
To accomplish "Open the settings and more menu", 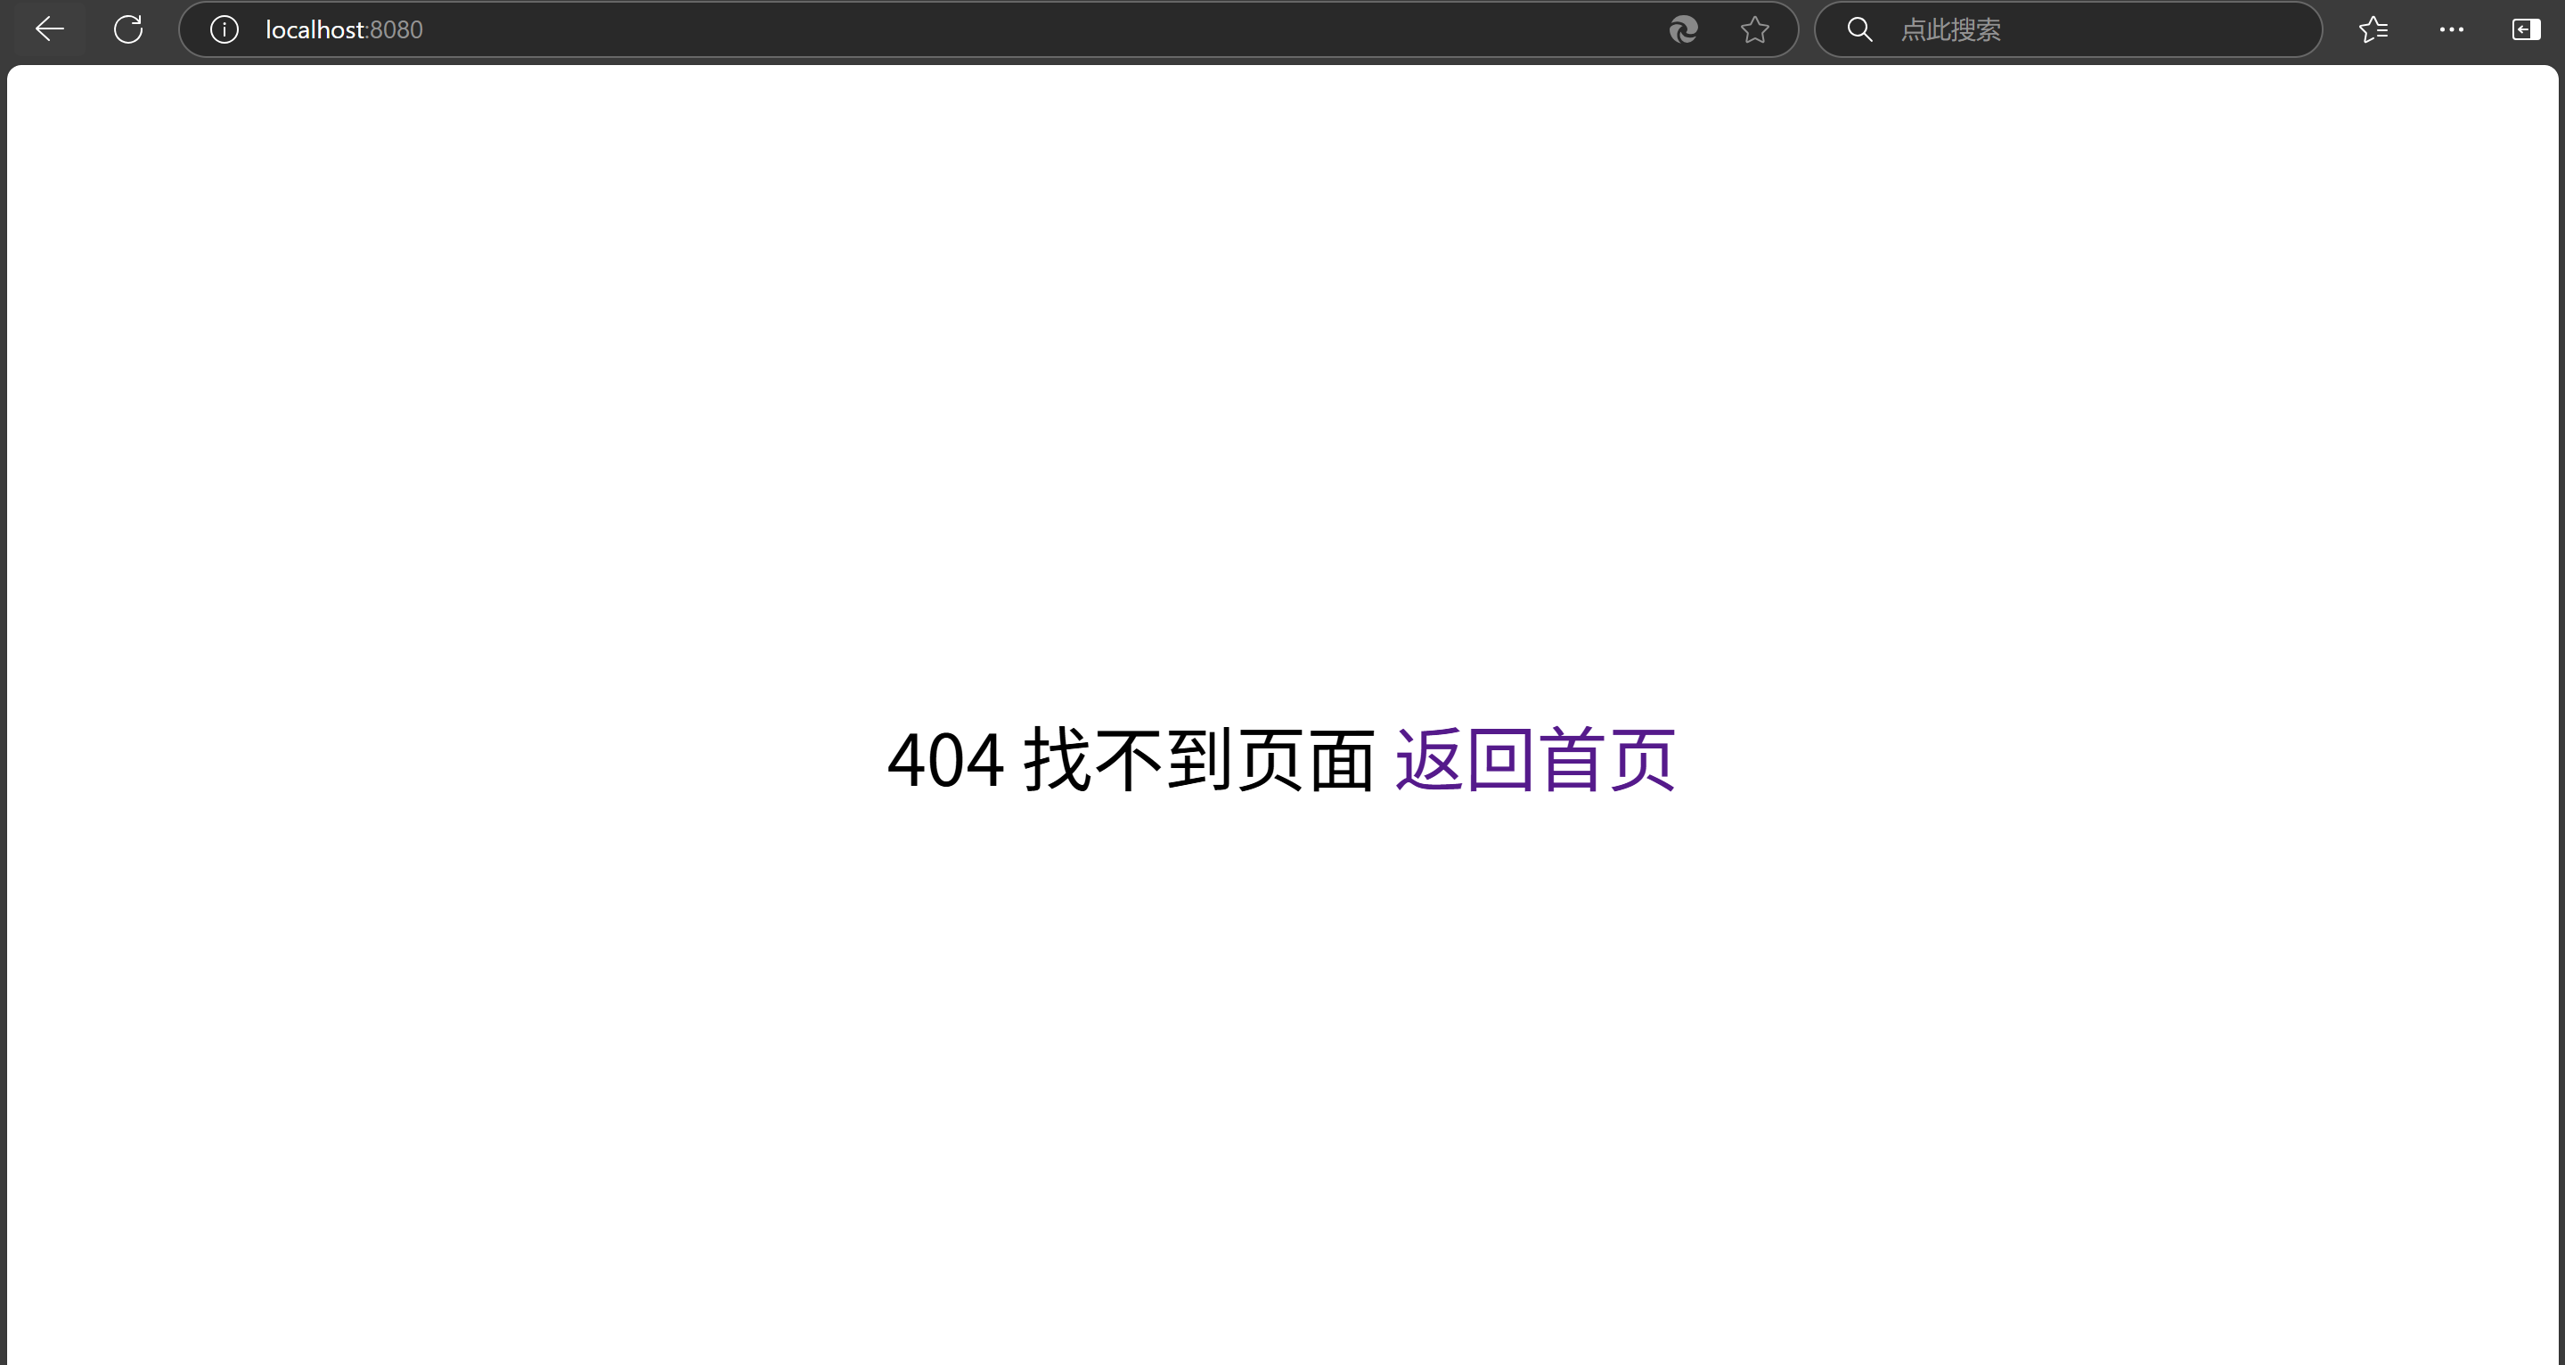I will [2452, 29].
